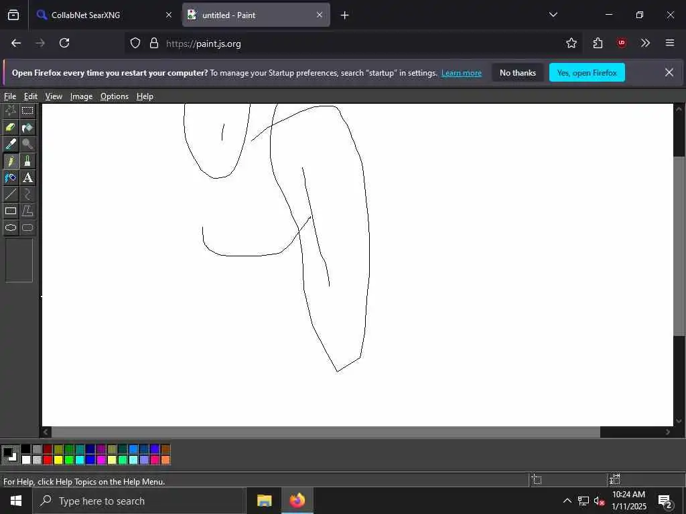686x514 pixels.
Task: Select the untitled - Paint tab
Action: (x=256, y=15)
